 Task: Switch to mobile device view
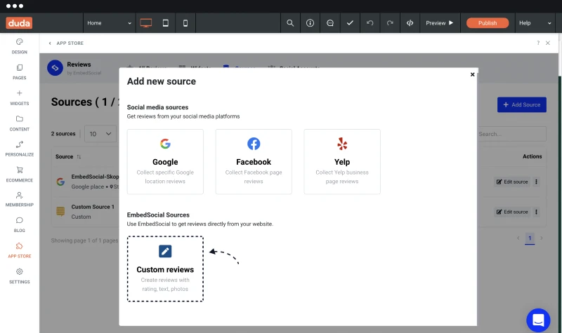(185, 23)
